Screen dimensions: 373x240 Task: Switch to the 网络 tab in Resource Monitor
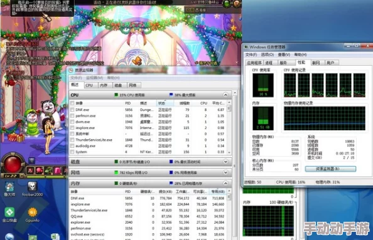click(x=134, y=85)
